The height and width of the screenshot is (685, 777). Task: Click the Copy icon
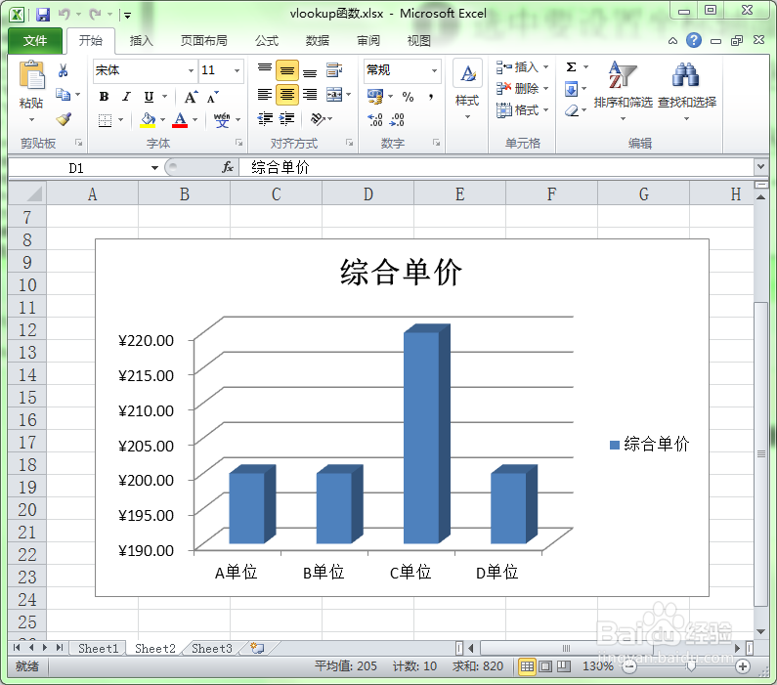coord(63,94)
